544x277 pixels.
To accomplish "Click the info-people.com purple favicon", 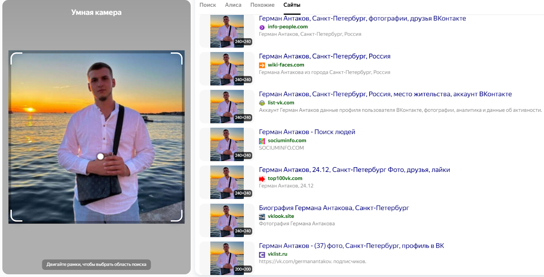I will 262,27.
